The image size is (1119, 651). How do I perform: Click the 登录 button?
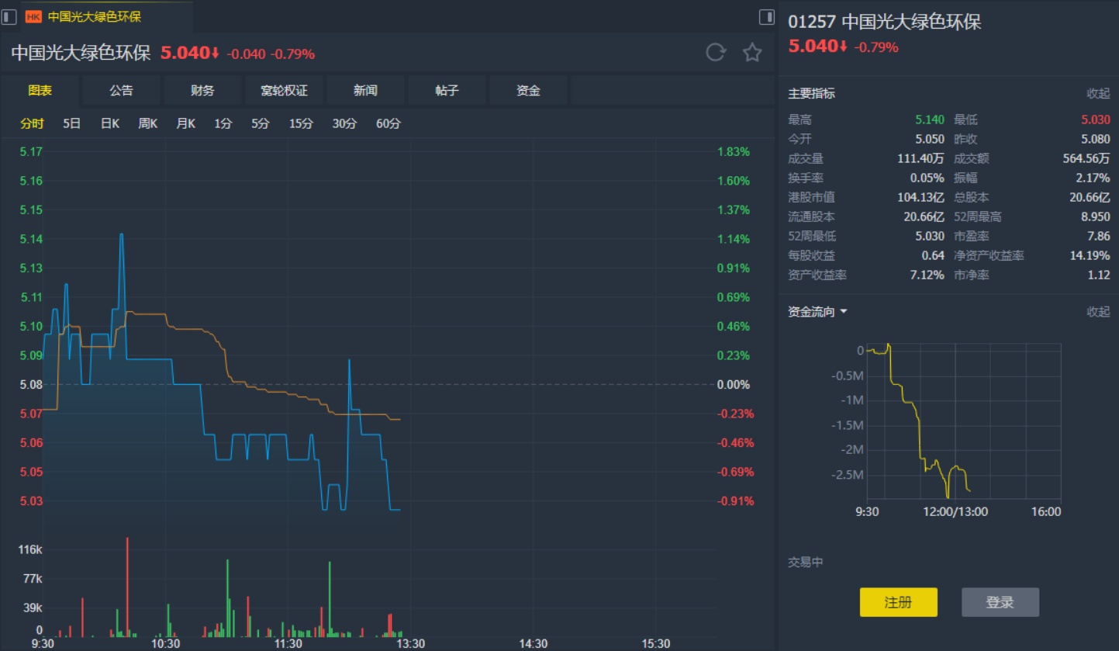pyautogui.click(x=1000, y=602)
